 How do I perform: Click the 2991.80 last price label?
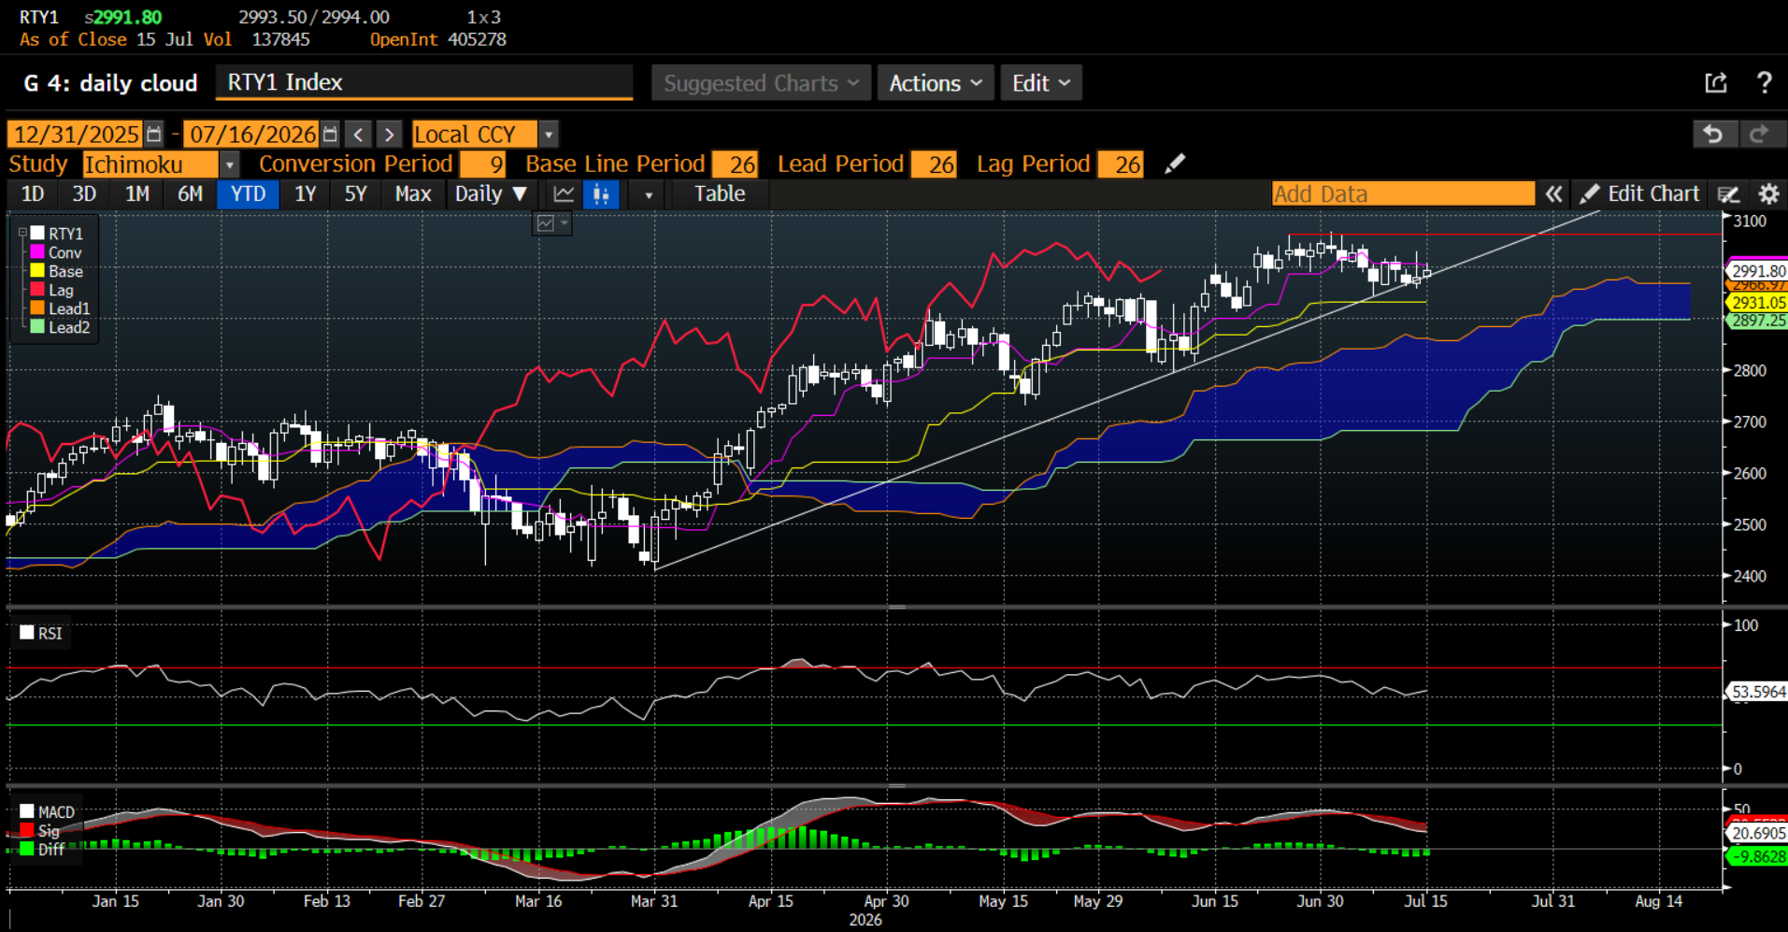click(x=1757, y=271)
